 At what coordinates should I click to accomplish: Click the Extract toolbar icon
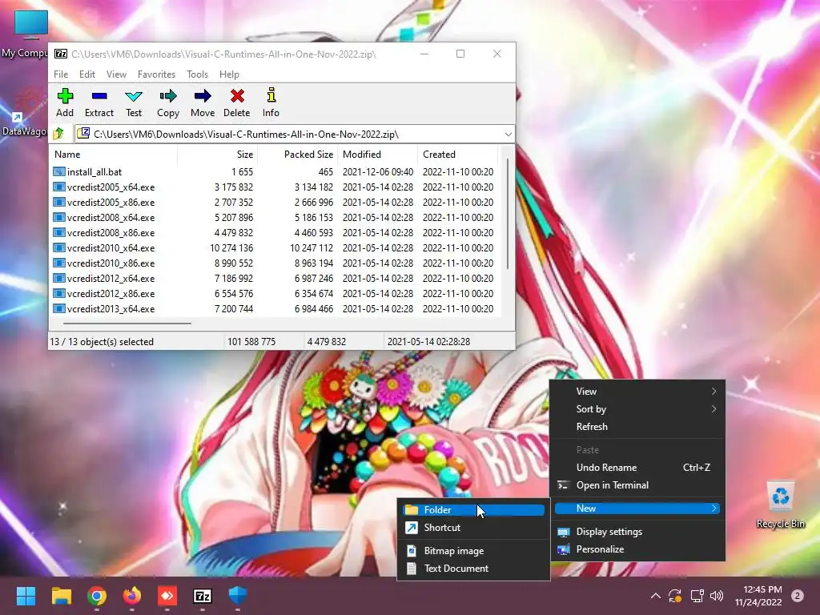98,96
